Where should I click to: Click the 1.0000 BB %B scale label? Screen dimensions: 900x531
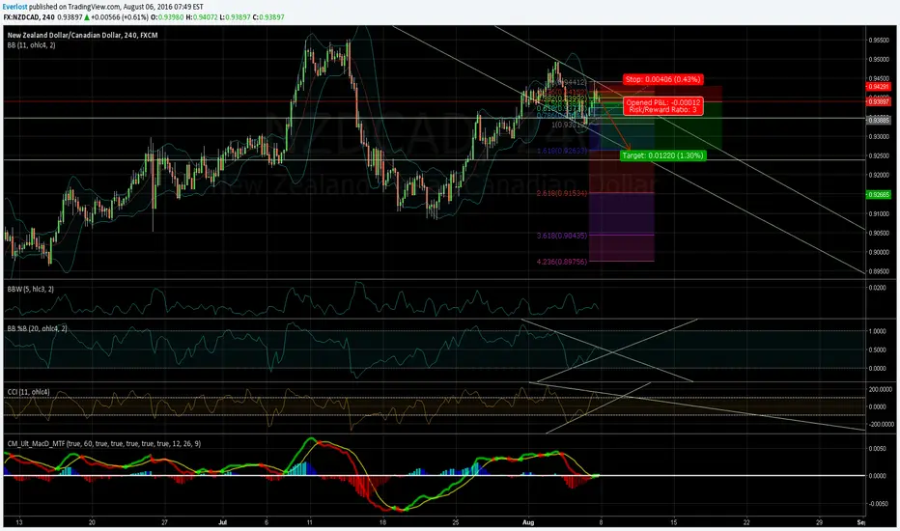878,331
